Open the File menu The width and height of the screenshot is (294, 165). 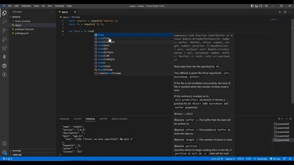coord(10,6)
